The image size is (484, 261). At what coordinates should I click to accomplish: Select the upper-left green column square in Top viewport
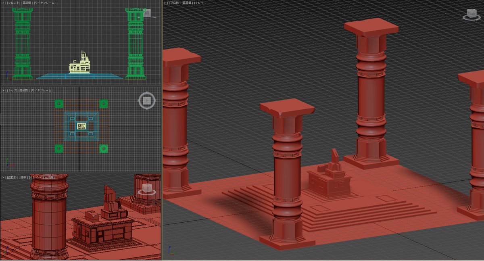pos(59,104)
